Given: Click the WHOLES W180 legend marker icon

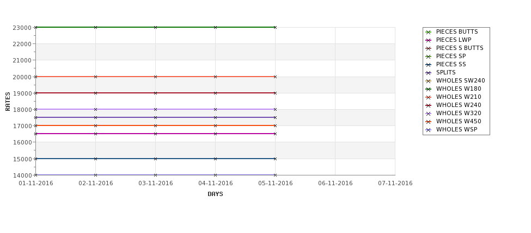Looking at the screenshot, I should [428, 89].
